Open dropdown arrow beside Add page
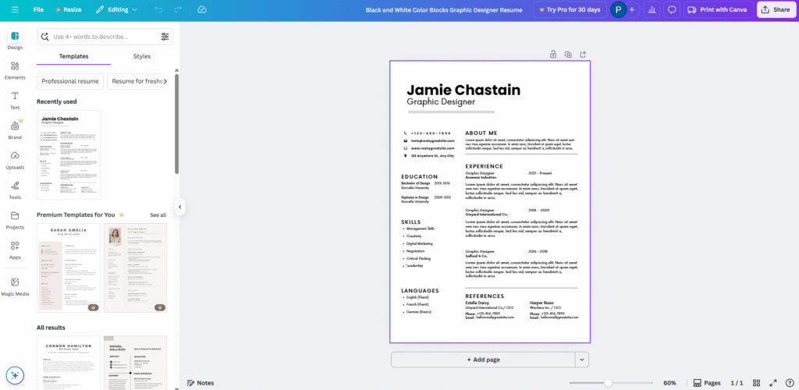Image resolution: width=799 pixels, height=390 pixels. click(x=582, y=360)
